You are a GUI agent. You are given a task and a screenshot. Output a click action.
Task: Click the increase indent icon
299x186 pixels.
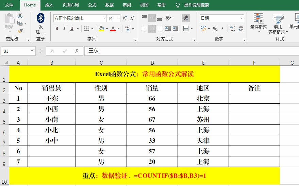(x=176, y=29)
